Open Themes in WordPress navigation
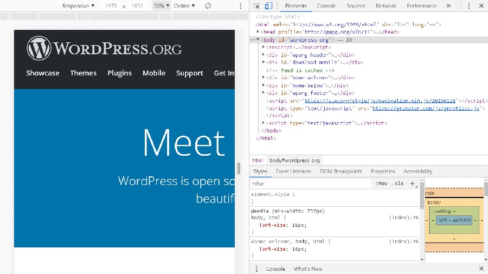This screenshot has width=488, height=274. (x=84, y=73)
